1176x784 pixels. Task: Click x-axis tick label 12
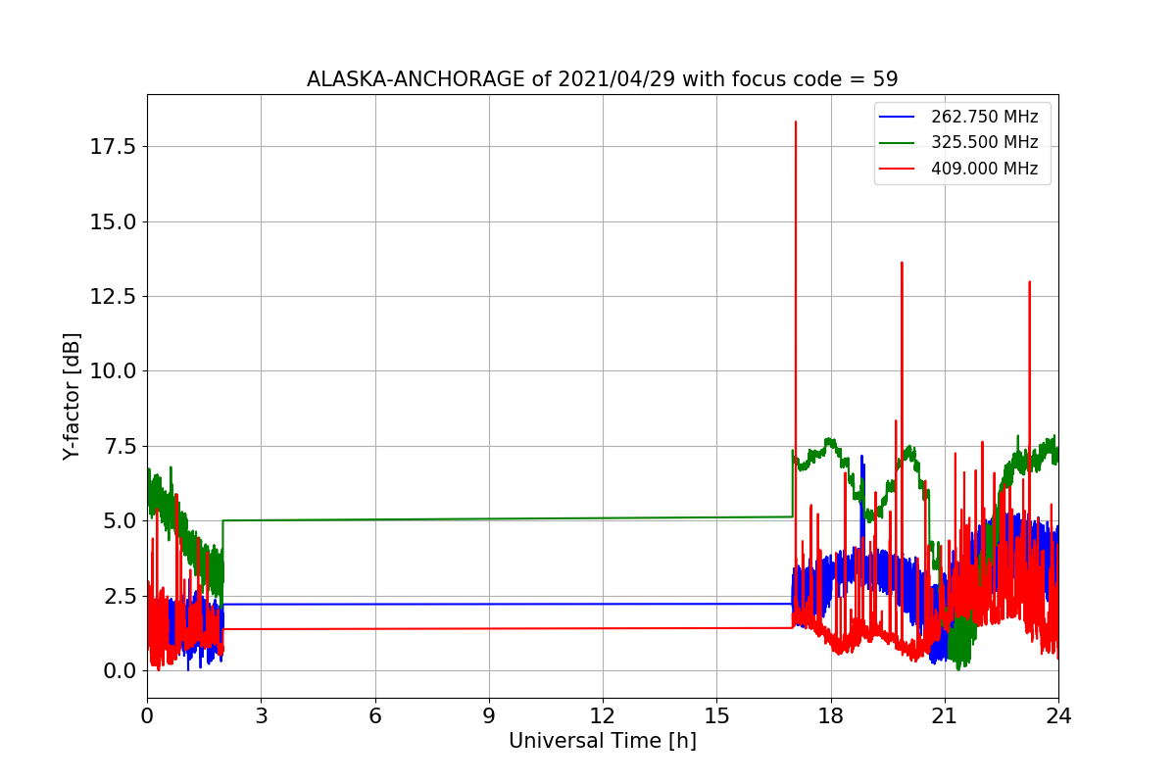[603, 715]
